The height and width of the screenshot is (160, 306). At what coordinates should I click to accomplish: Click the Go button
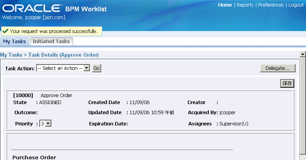96,68
